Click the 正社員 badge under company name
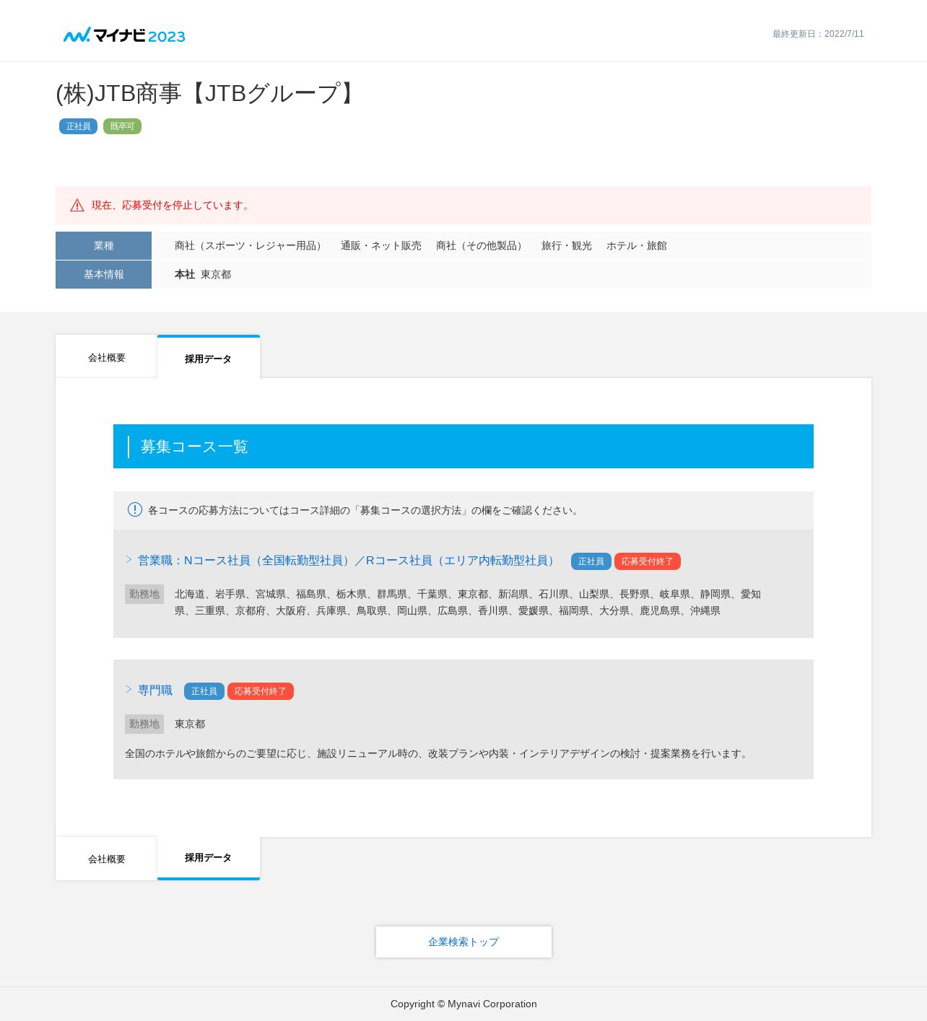The height and width of the screenshot is (1021, 927). 78,126
